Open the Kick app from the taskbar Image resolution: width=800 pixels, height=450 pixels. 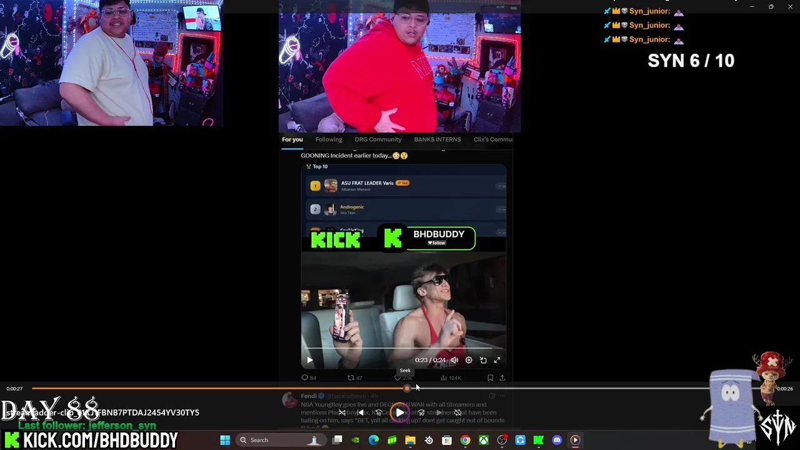point(539,440)
